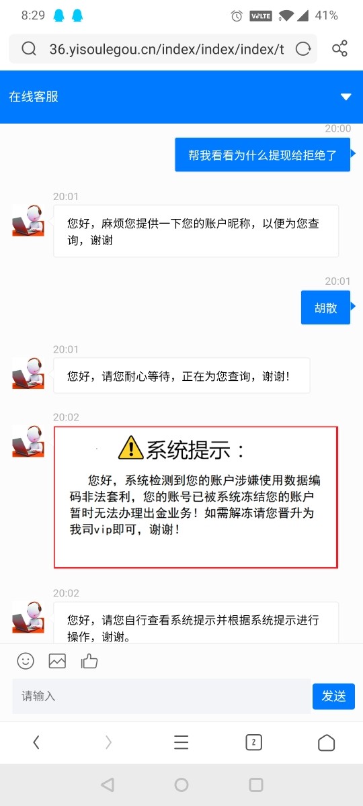This screenshot has width=363, height=806.
Task: Open browser hamburger menu icon
Action: point(181,742)
